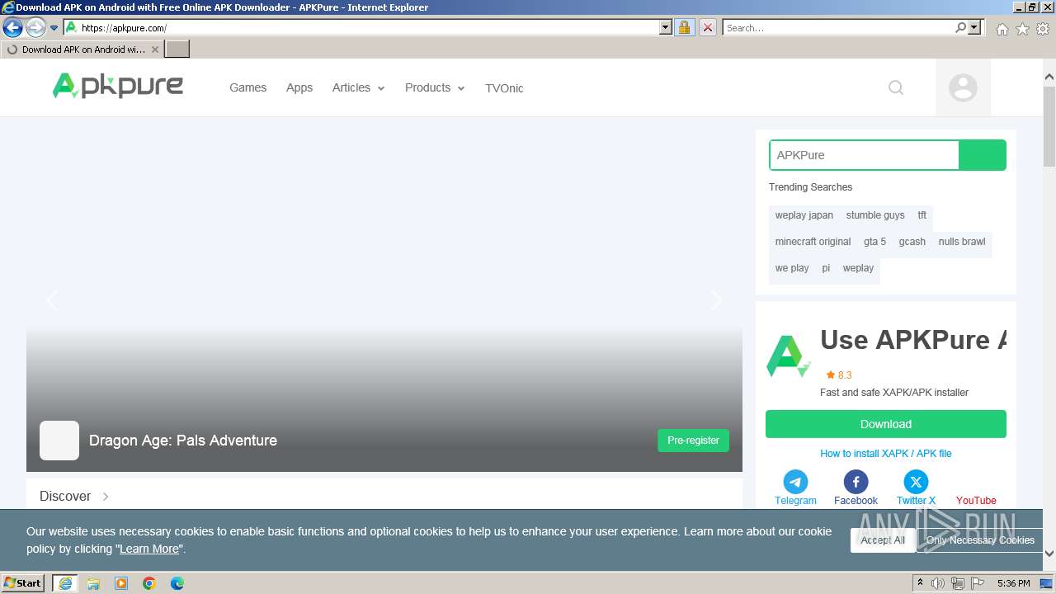Image resolution: width=1056 pixels, height=594 pixels.
Task: Open the Learn More cookie policy link
Action: tap(149, 549)
